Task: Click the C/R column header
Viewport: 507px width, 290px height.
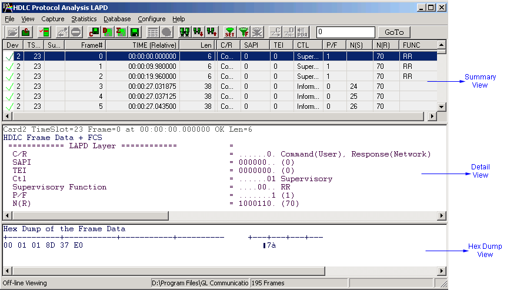Action: [229, 45]
